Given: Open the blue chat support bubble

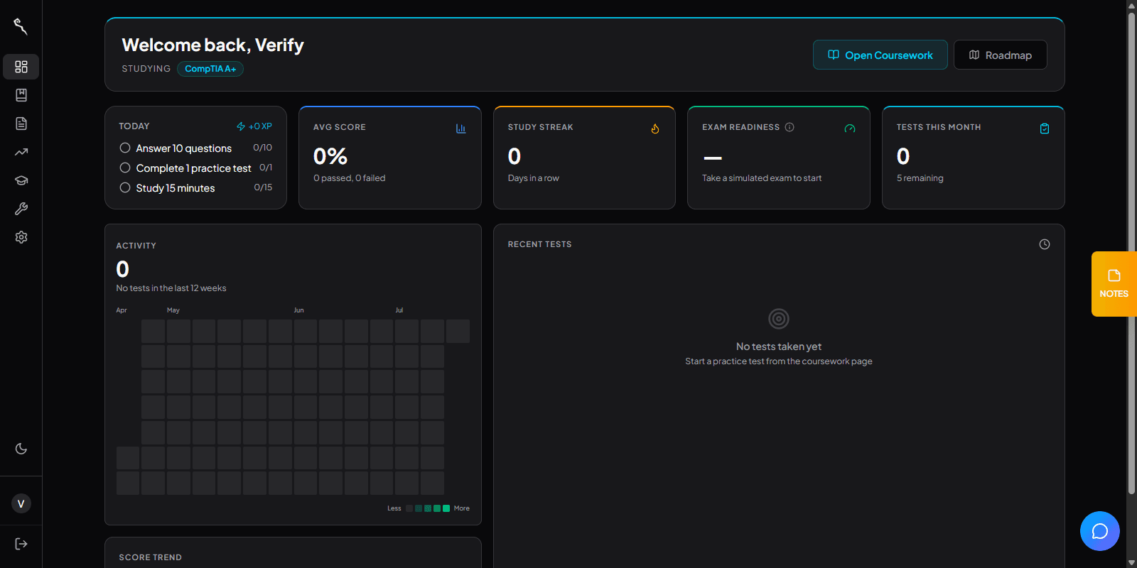Looking at the screenshot, I should pyautogui.click(x=1100, y=531).
